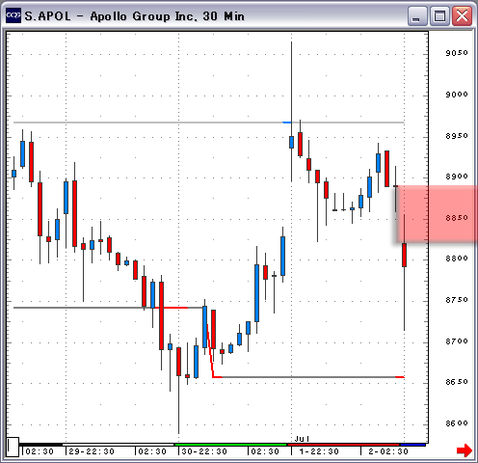This screenshot has width=478, height=463.
Task: Click the 8850 price label
Action: [x=457, y=218]
